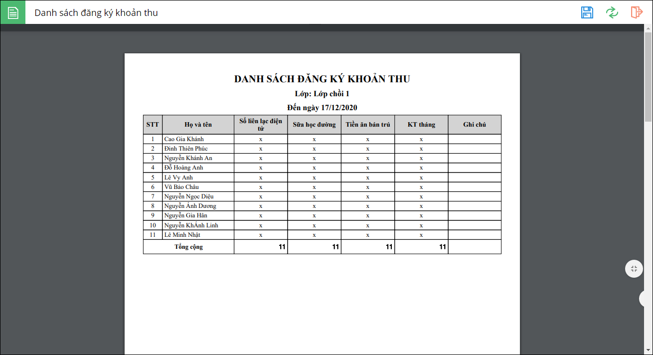Click the scrollbar up arrow
Screen dimensions: 653x355
click(648, 28)
